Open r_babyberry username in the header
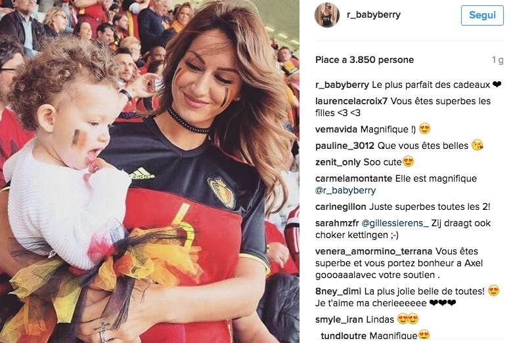The width and height of the screenshot is (513, 343). (374, 14)
